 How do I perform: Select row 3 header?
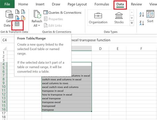(x=4, y=60)
